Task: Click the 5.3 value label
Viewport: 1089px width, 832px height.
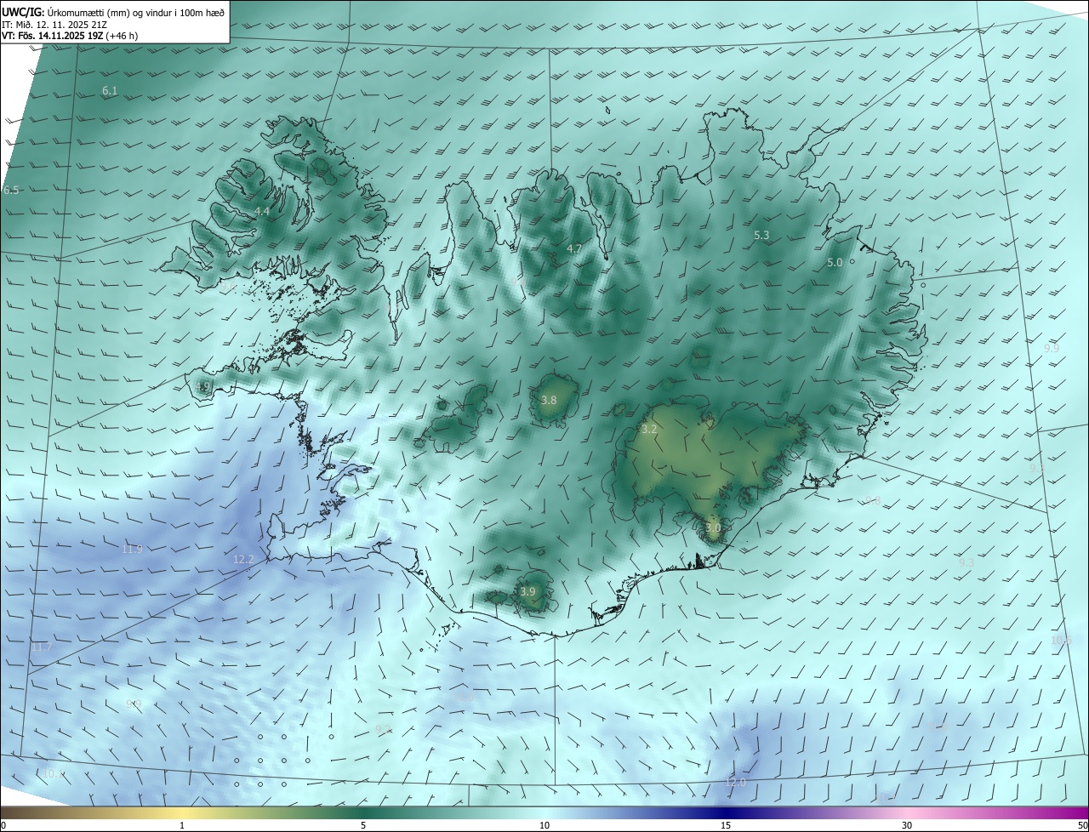Action: click(x=761, y=236)
